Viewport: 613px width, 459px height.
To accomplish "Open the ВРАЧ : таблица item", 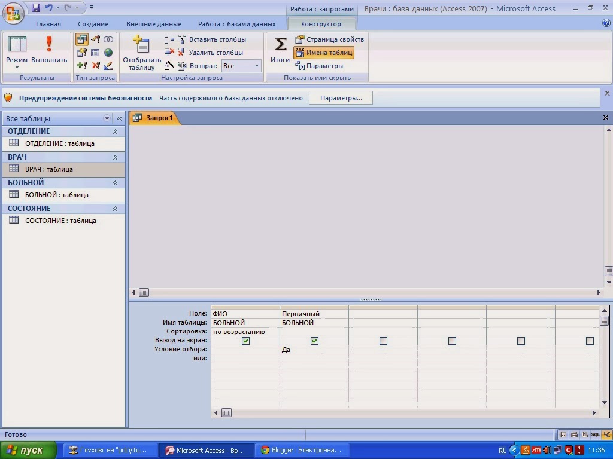I will pyautogui.click(x=63, y=169).
